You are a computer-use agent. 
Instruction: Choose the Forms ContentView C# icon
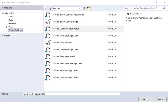click(48, 43)
